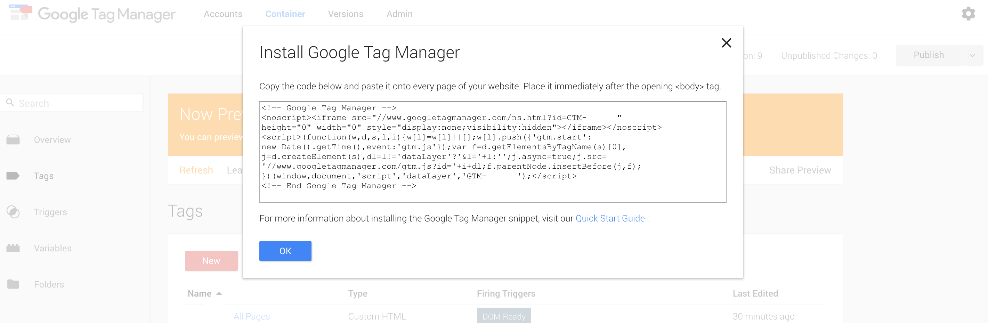Click the Refresh preview link
This screenshot has height=323, width=988.
coord(196,170)
